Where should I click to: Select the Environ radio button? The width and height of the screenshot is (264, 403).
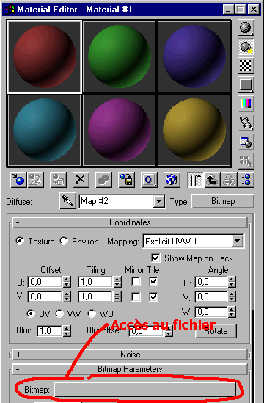(64, 241)
